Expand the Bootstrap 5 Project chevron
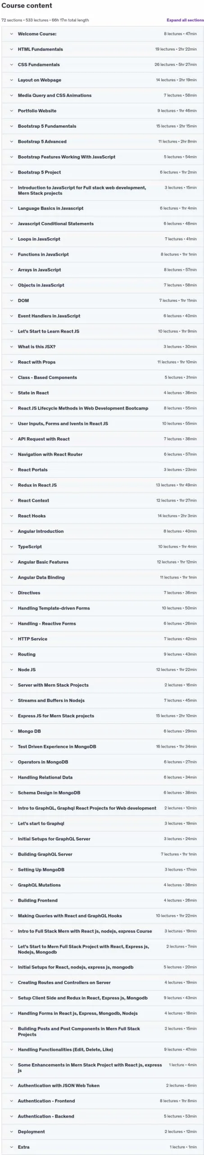Image resolution: width=204 pixels, height=1155 pixels. (12, 172)
